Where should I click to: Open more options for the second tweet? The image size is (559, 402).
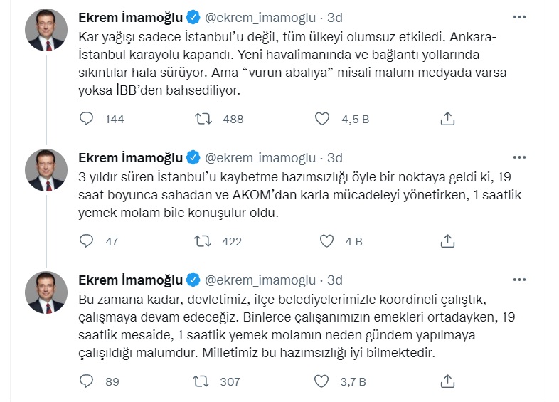(x=526, y=157)
